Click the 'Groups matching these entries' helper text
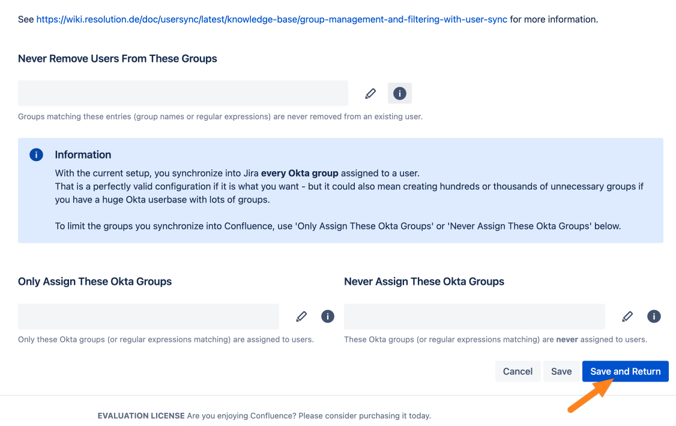This screenshot has height=426, width=676. point(220,117)
